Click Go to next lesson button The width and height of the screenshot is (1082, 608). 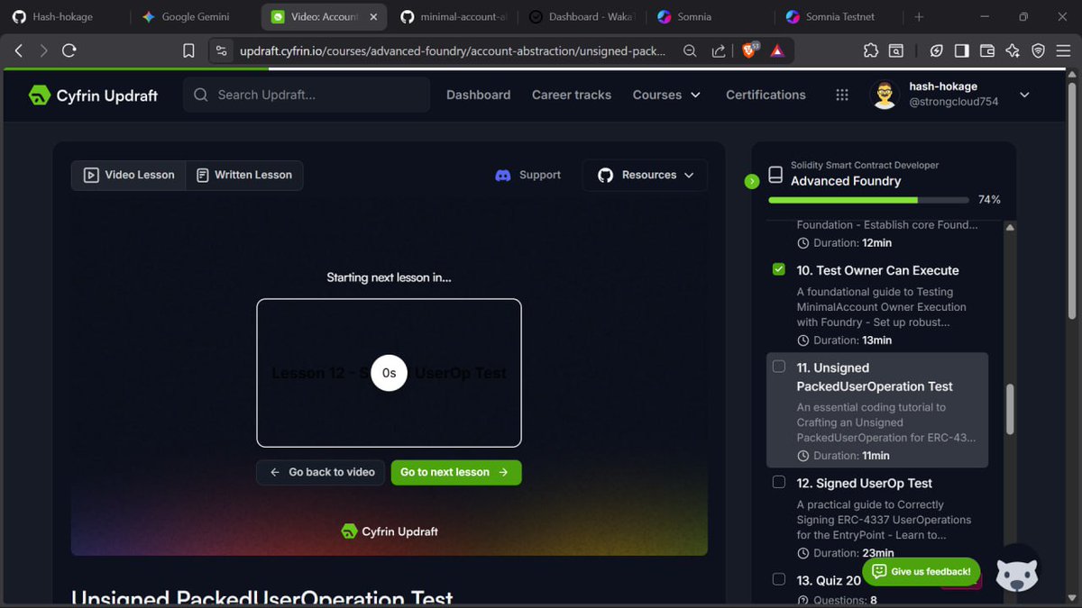[x=456, y=472]
